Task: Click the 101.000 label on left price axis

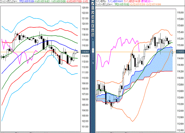Action: 85,127
